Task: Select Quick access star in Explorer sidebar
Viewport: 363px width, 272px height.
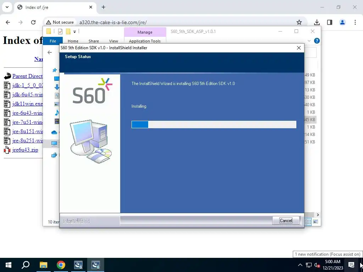Action: 55,70
